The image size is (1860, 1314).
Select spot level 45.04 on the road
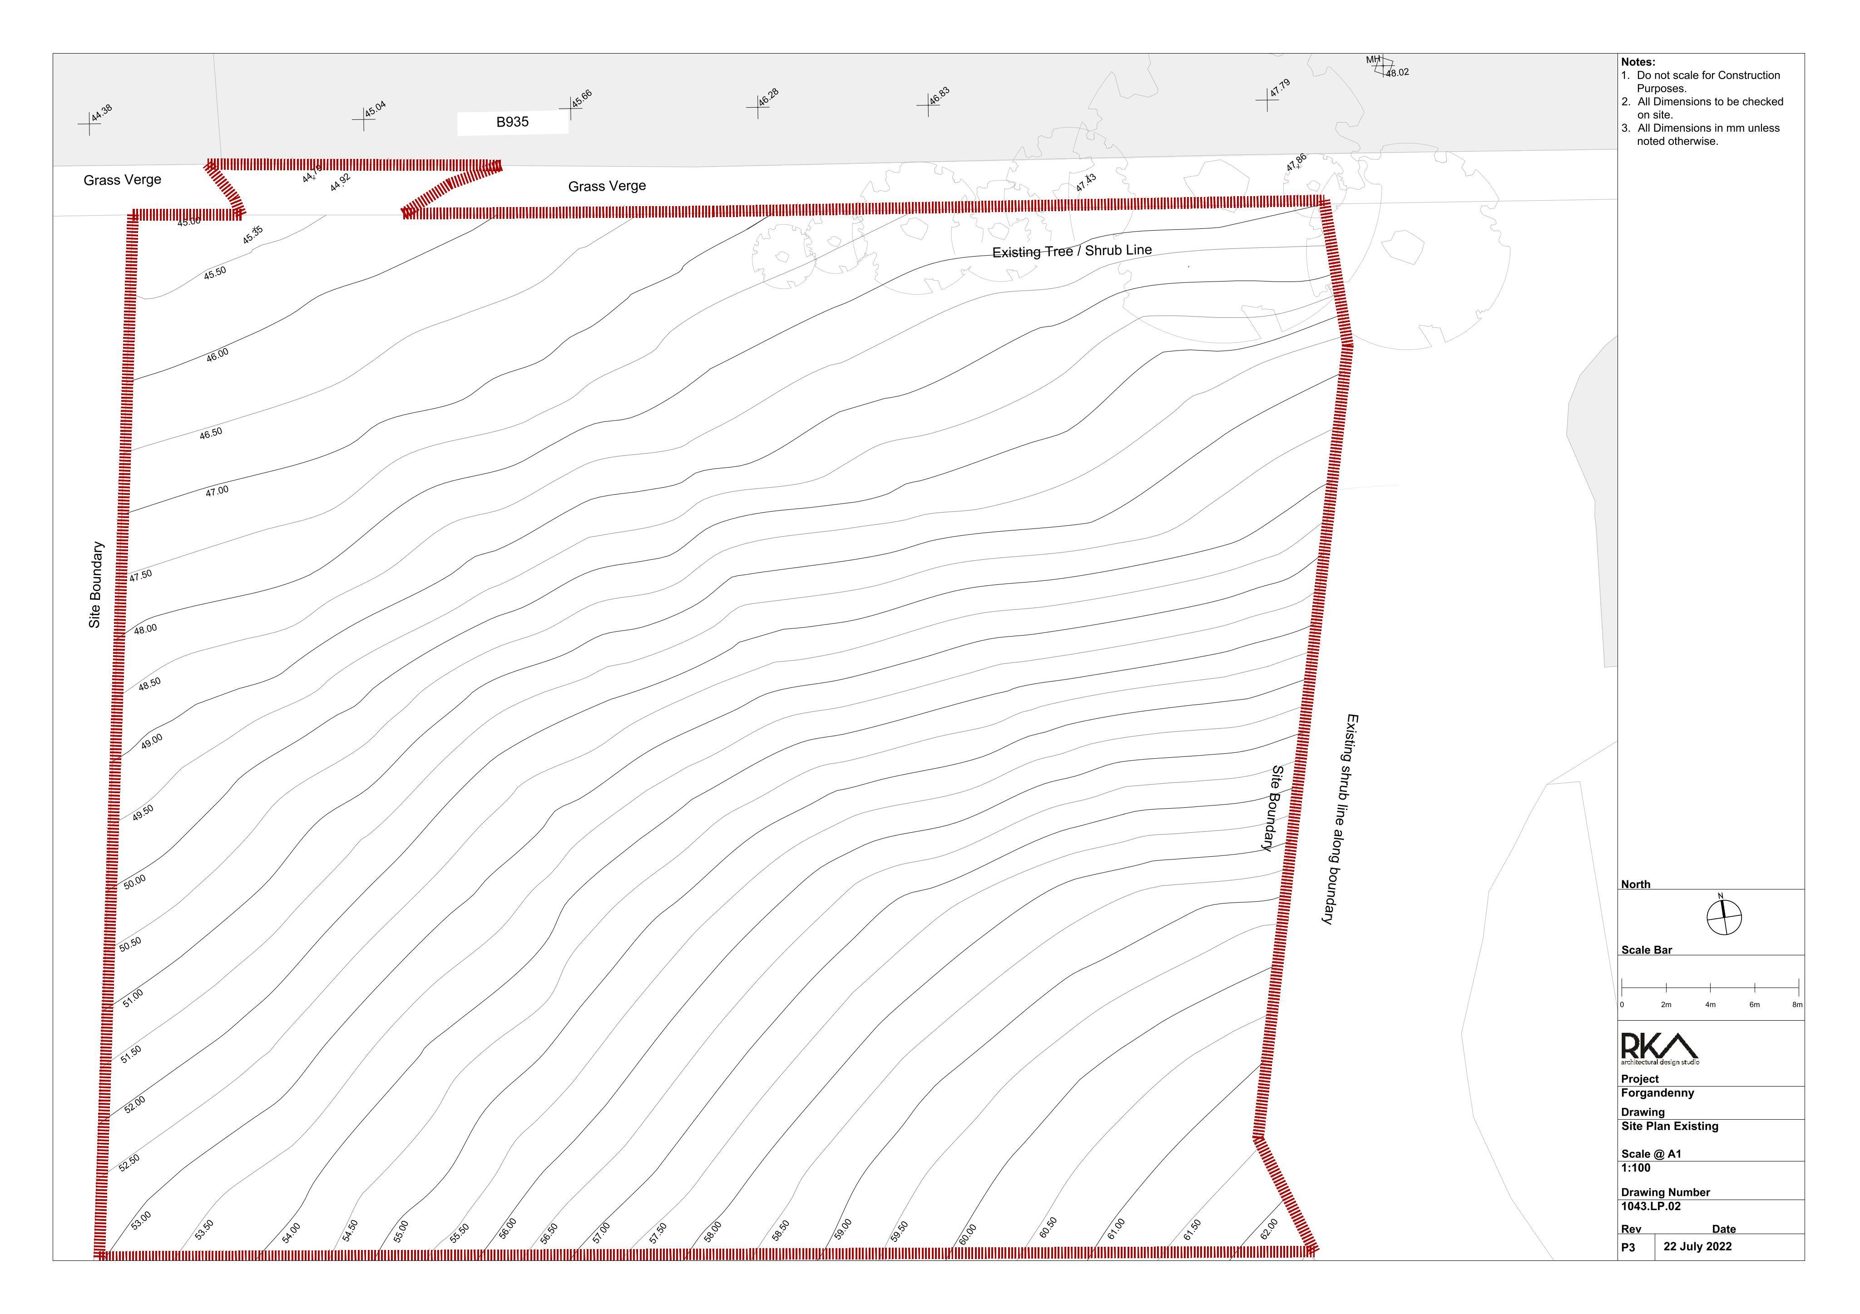pos(375,109)
